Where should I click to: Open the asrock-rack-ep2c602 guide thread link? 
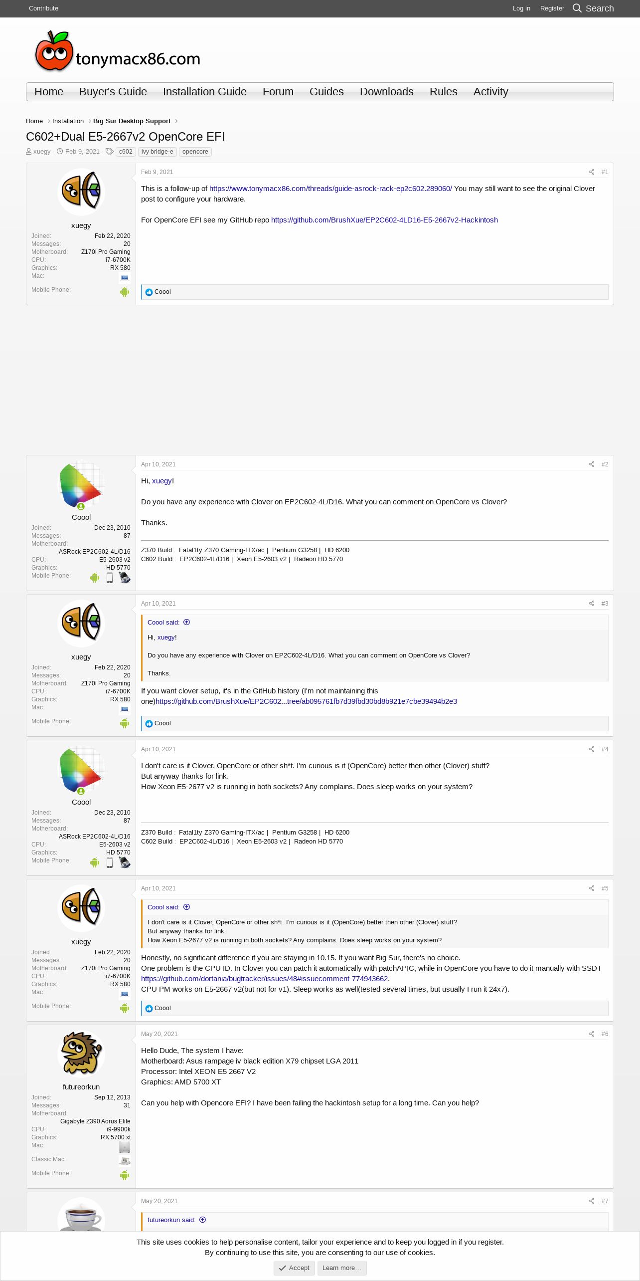click(330, 189)
